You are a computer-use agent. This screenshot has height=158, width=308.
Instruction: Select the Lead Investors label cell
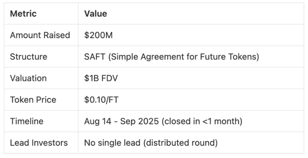point(39,143)
